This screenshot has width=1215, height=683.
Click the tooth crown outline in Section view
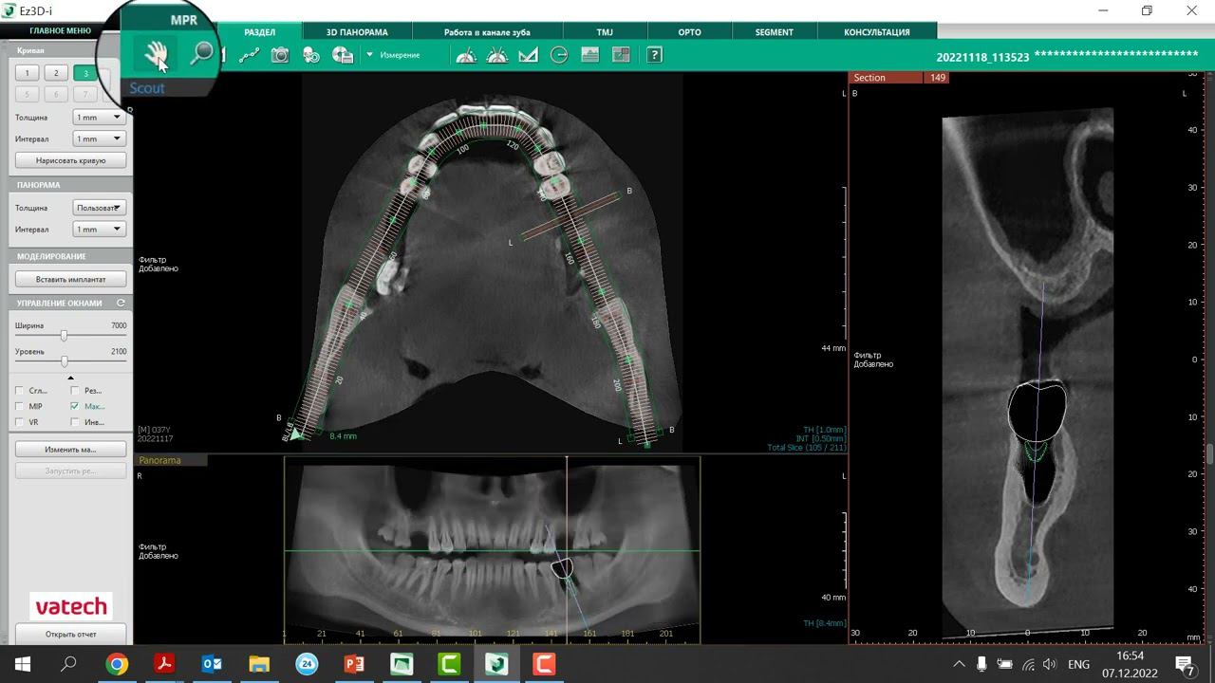tap(1036, 411)
